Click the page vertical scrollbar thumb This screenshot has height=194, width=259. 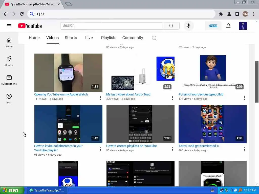[257, 82]
